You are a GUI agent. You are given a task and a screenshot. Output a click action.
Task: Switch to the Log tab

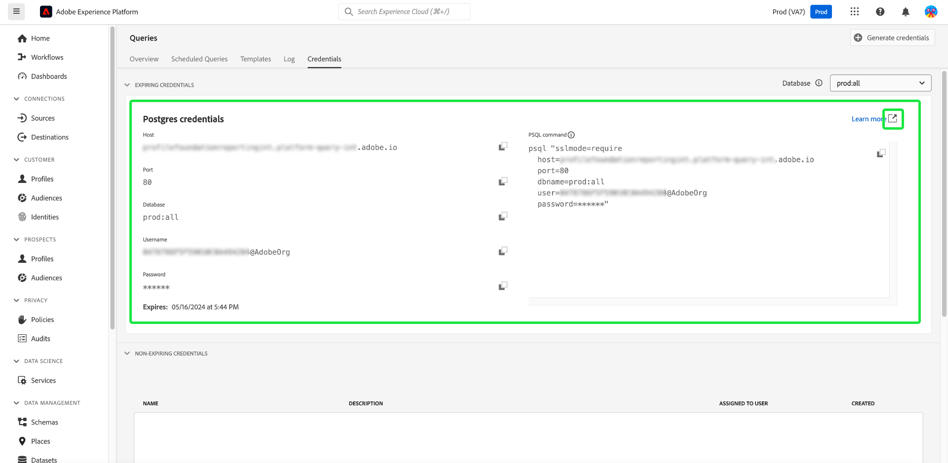click(289, 59)
